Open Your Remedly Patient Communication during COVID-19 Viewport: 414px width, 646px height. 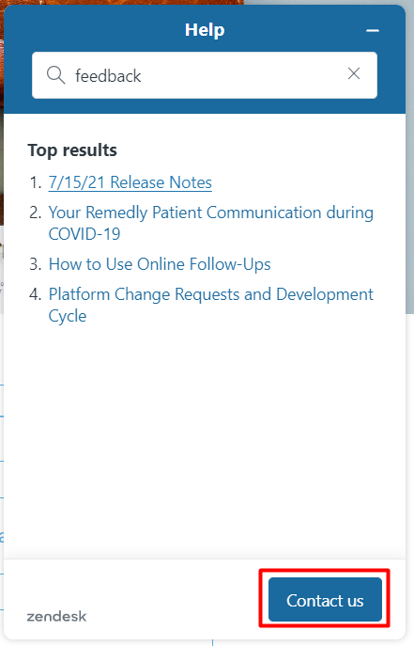(x=210, y=223)
